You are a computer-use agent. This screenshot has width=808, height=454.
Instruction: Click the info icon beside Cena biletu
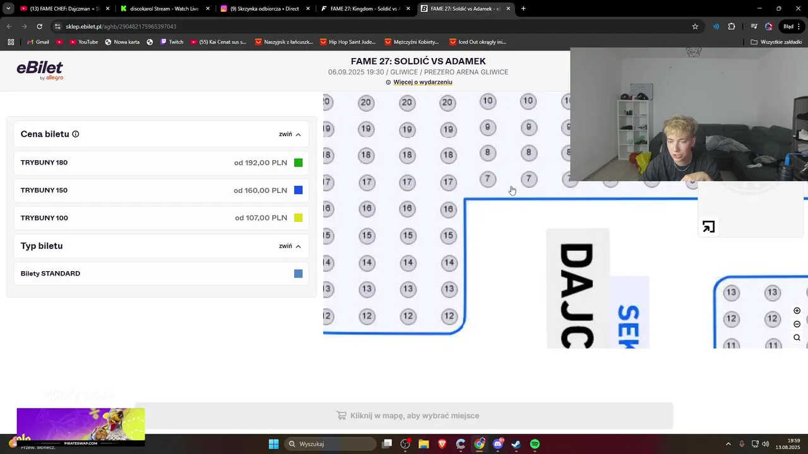pos(76,134)
